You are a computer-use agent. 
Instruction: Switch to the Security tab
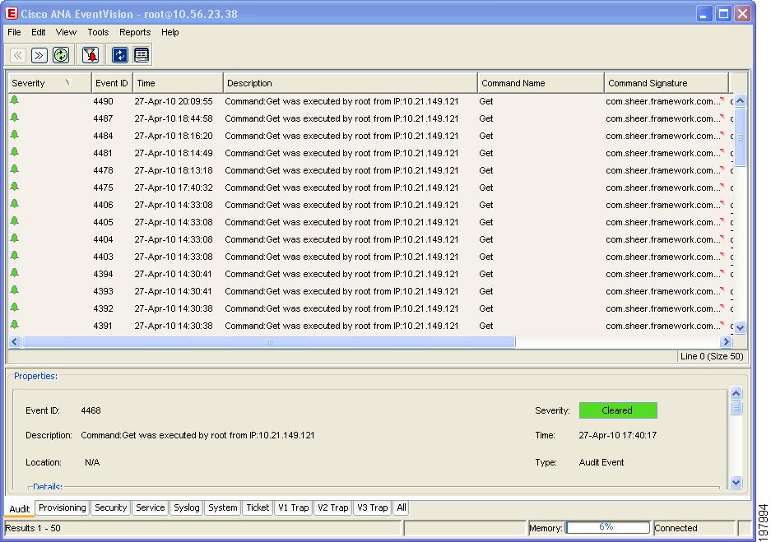pyautogui.click(x=110, y=507)
